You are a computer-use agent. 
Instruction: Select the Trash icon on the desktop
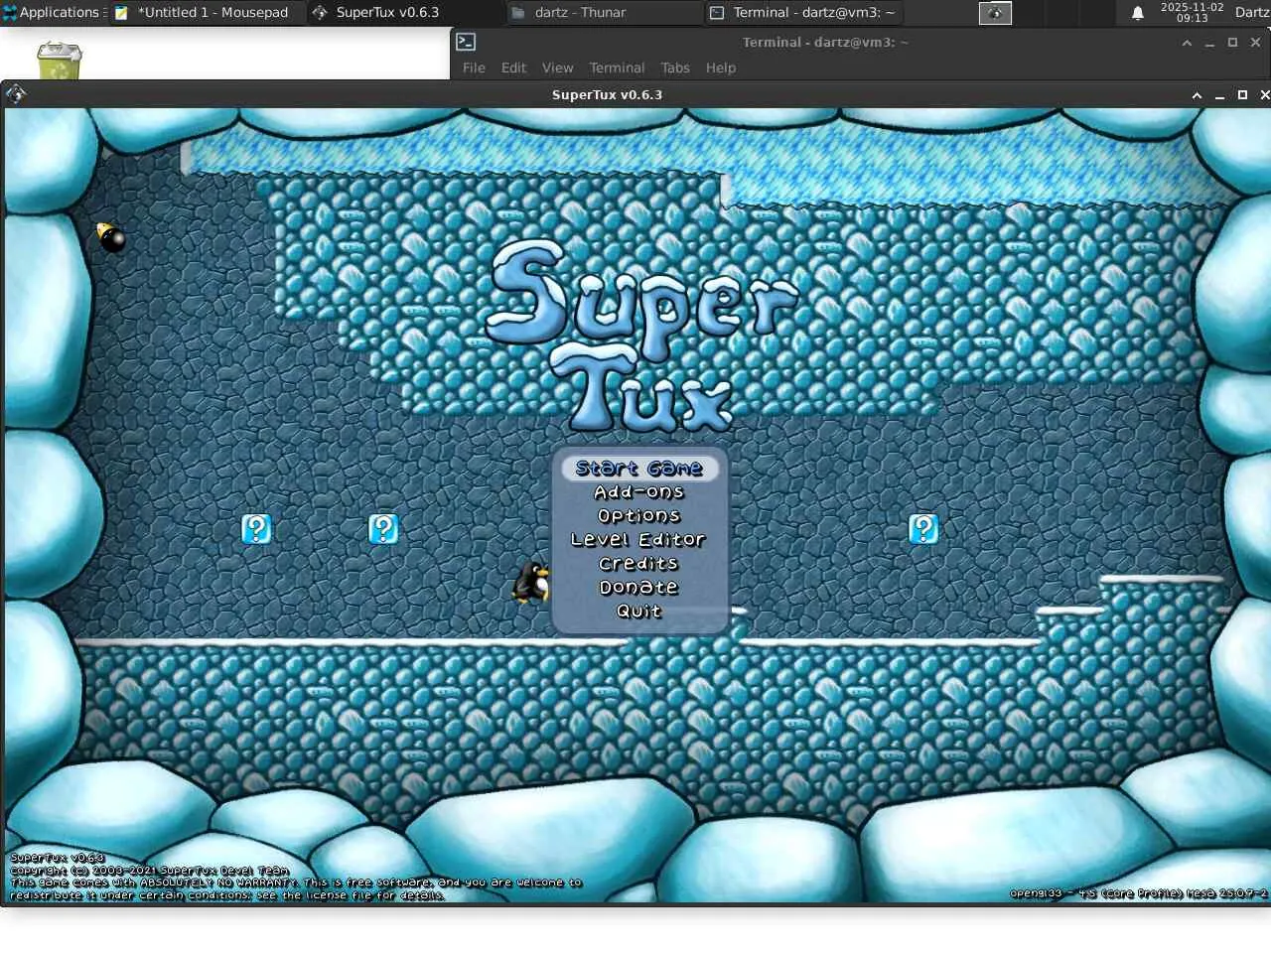(60, 60)
